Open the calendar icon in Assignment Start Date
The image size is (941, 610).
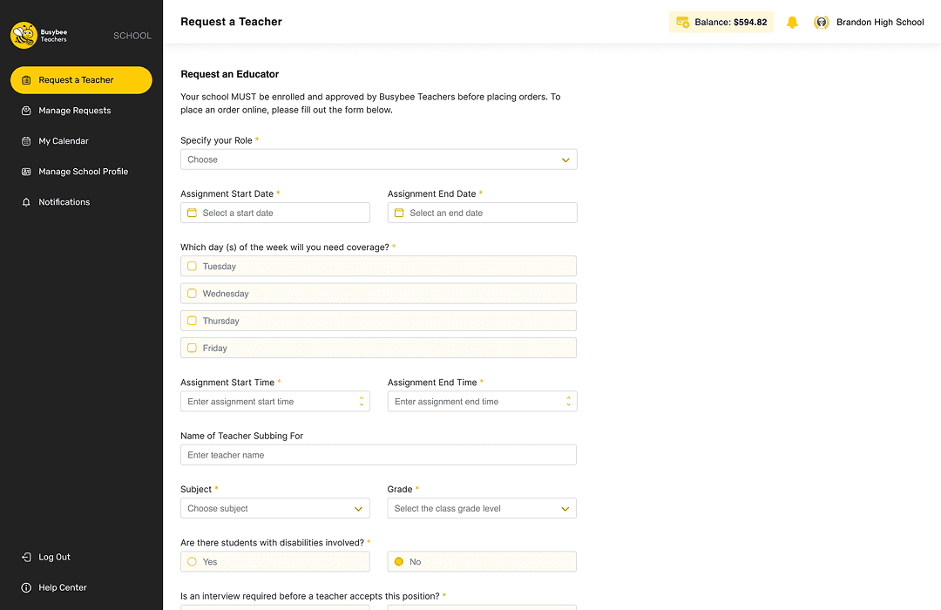(x=192, y=213)
